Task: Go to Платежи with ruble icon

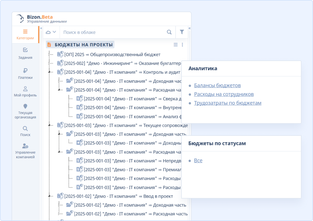Action: [x=25, y=74]
